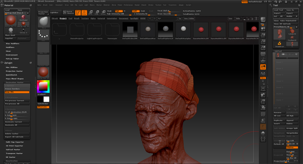Click the L.Sym local symmetry icon
303x164 pixels.
point(263,73)
